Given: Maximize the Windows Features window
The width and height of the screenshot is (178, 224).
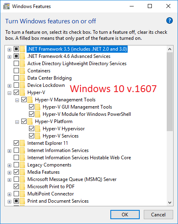Looking at the screenshot, I should pos(150,6).
